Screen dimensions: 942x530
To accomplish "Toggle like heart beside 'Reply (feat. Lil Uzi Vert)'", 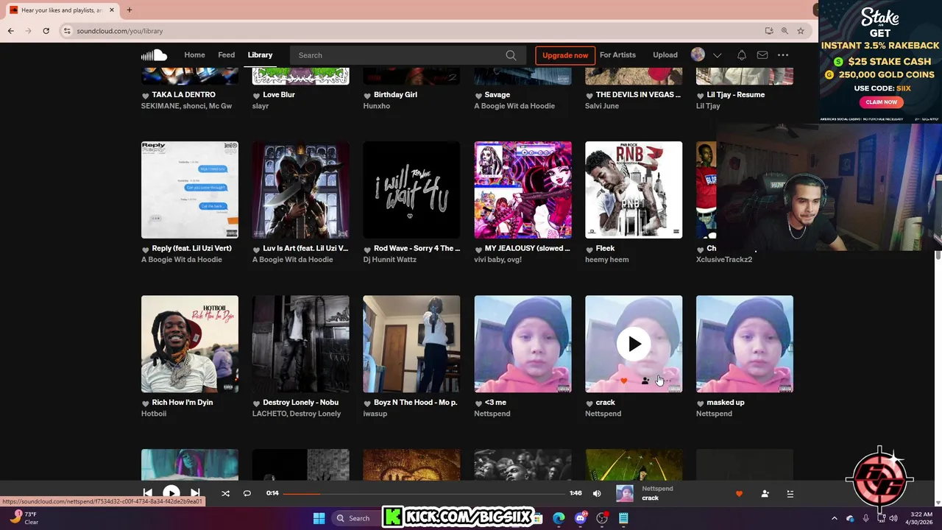I will (146, 250).
